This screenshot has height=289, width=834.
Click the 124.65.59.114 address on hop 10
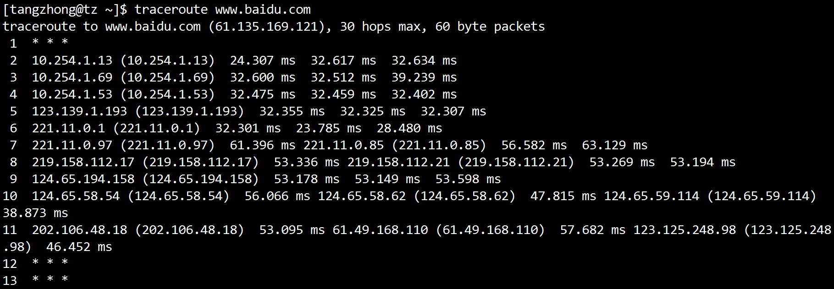coord(652,196)
